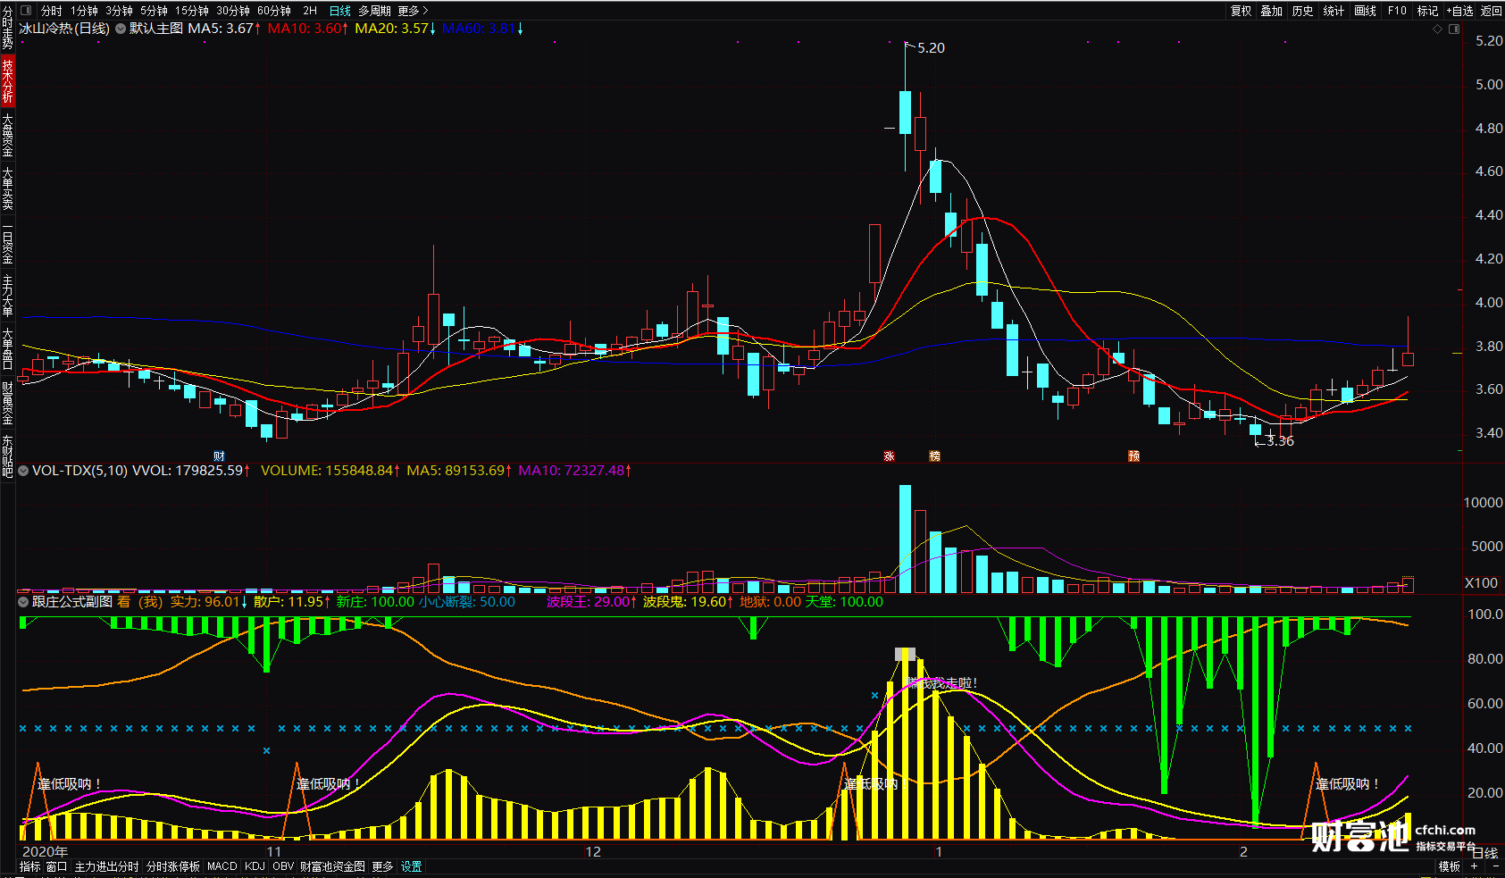
Task: Click the 指标 button in bottom bar
Action: [30, 866]
